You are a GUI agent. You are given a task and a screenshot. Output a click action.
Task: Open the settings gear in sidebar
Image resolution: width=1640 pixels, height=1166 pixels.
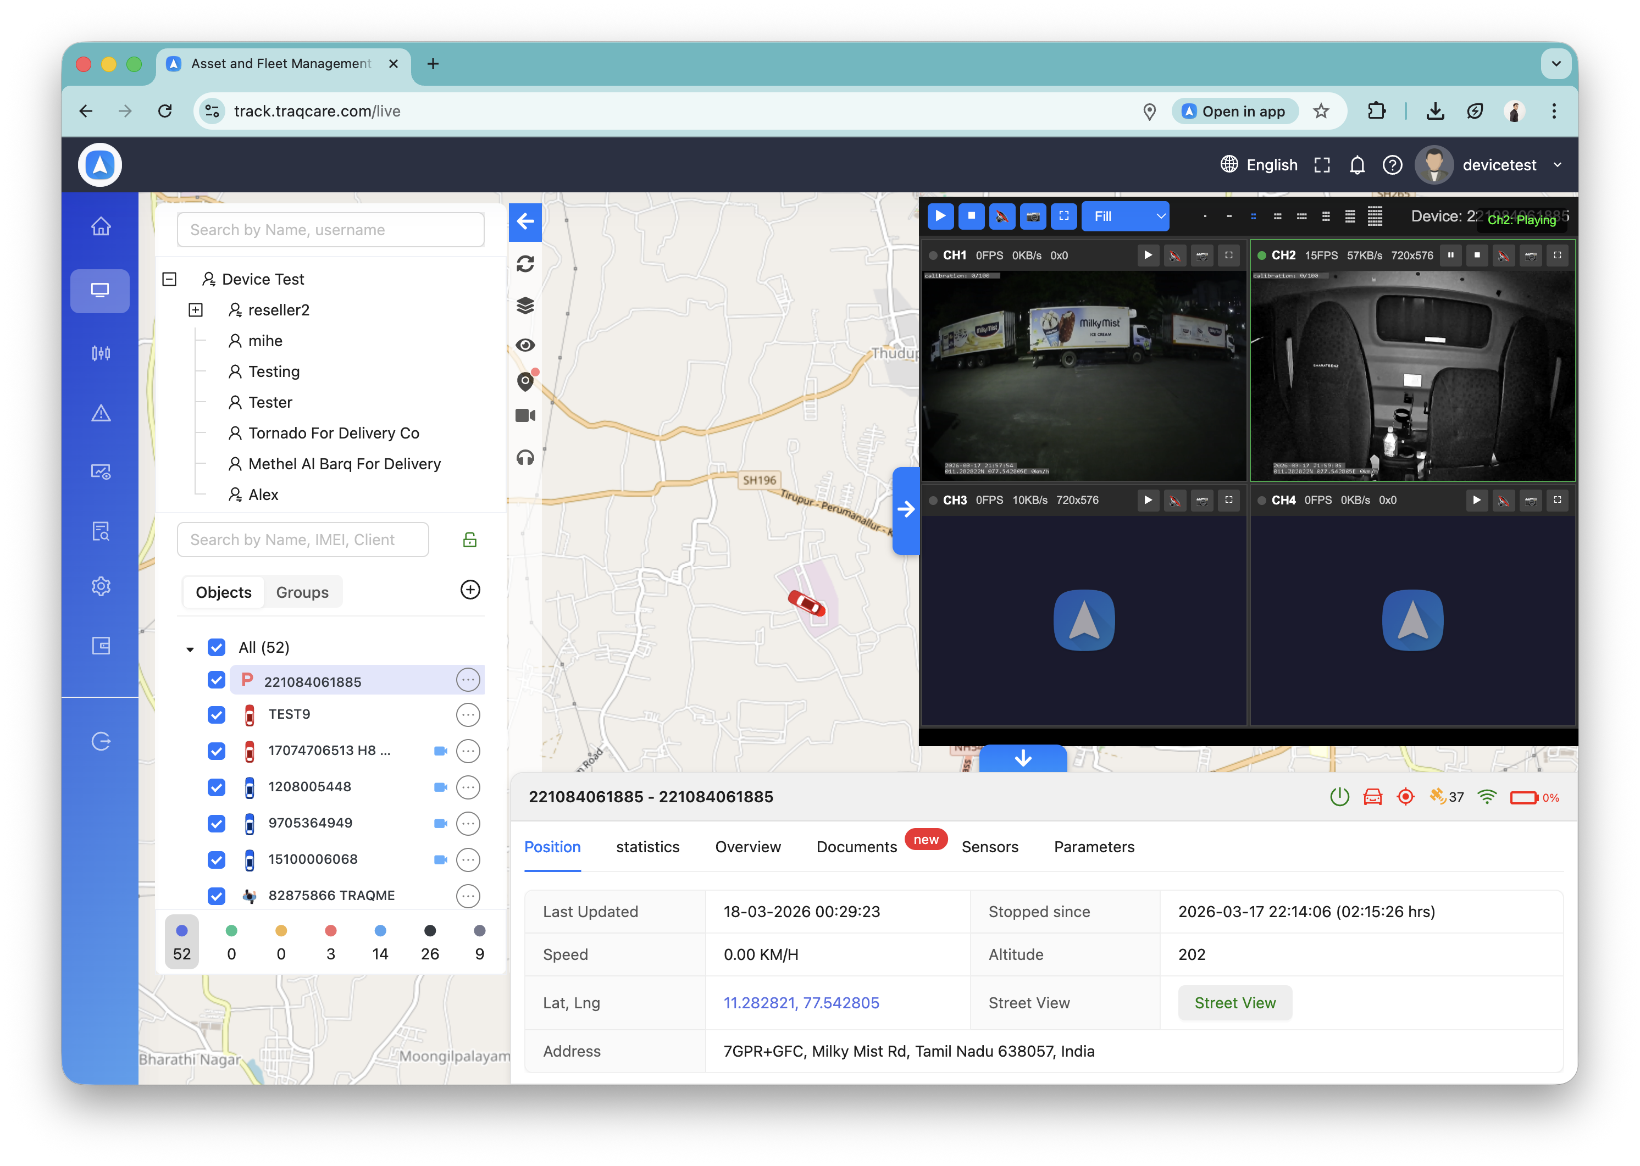pos(101,587)
